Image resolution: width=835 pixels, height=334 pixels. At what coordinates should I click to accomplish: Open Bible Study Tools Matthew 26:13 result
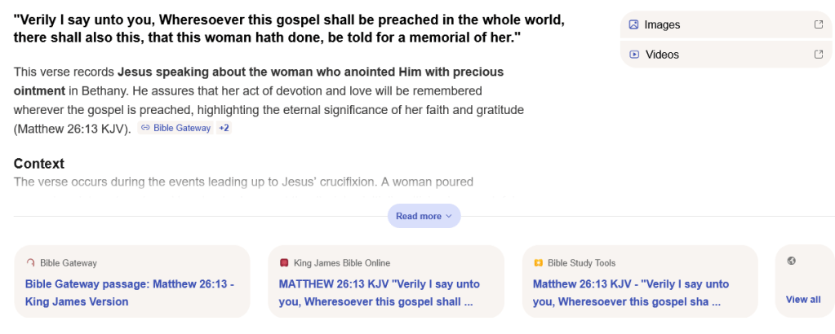[x=631, y=292]
